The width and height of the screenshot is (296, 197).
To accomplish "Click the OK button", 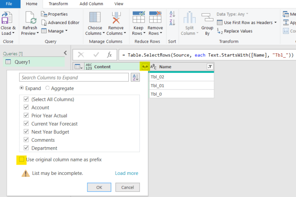I will 99,187.
